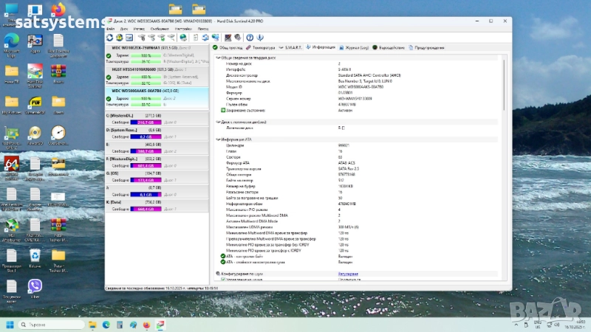
Task: Click green health icon of WDC WD5000AAKS disk
Action: 109,97
